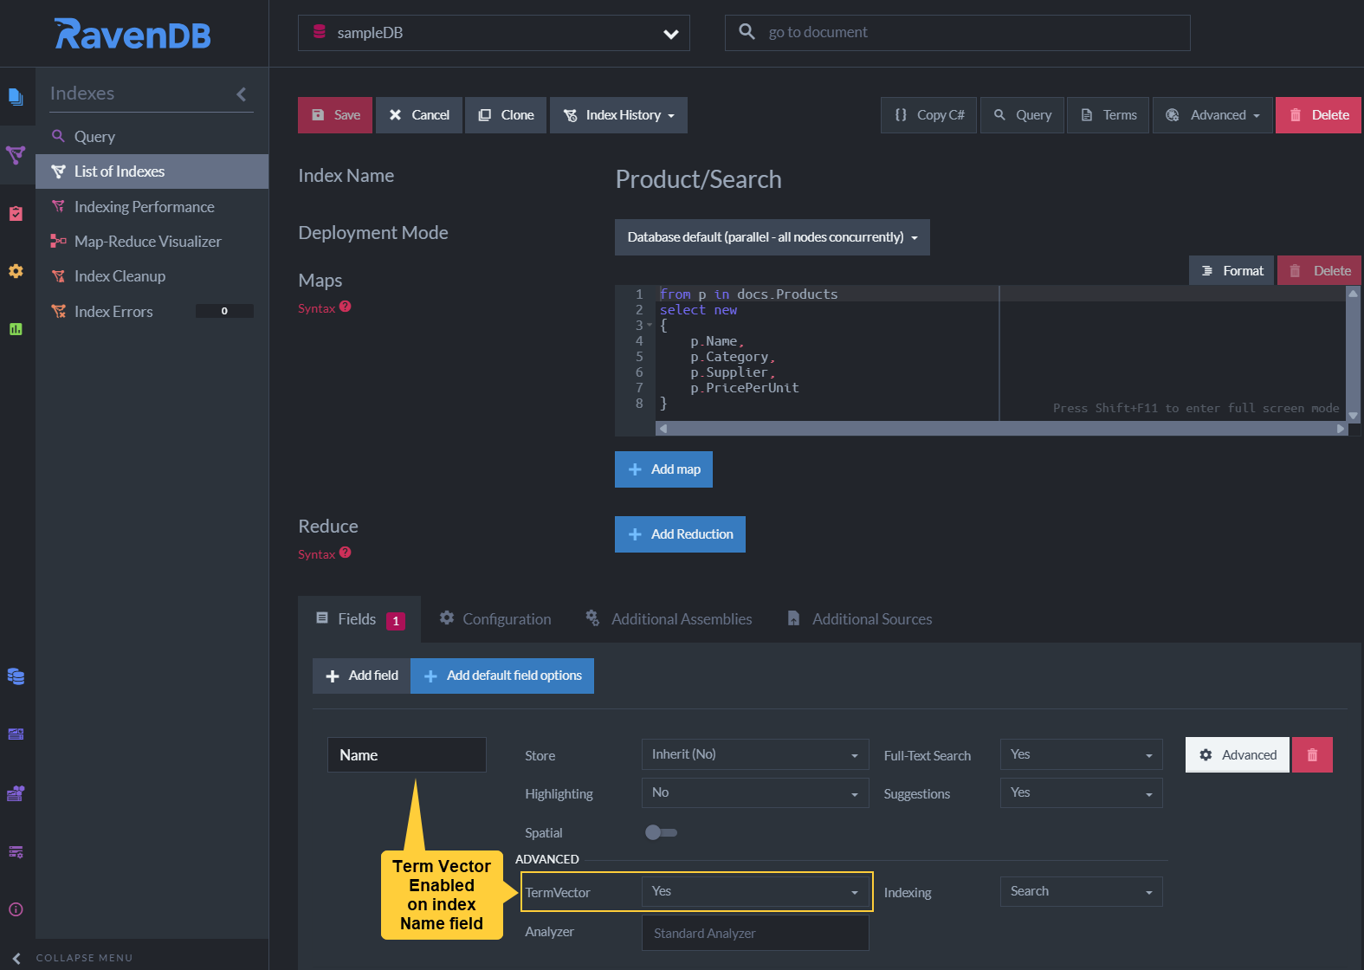Screen dimensions: 1364x970
Task: Open the server list icon above About
Action: coord(16,851)
